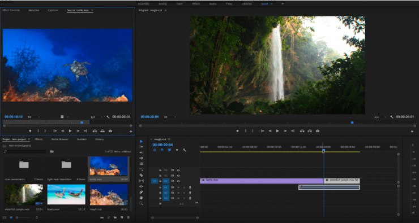Click Export Frame camera in Source monitor
419x223 pixels.
[110, 131]
